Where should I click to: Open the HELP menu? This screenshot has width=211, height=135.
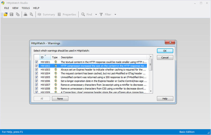[x=36, y=8]
